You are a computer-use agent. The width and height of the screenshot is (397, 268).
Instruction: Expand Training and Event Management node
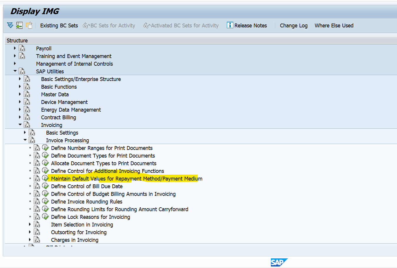pyautogui.click(x=15, y=56)
